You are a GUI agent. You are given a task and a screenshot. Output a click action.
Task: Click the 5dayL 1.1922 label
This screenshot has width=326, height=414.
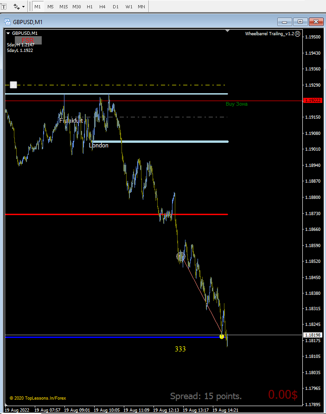coord(20,51)
